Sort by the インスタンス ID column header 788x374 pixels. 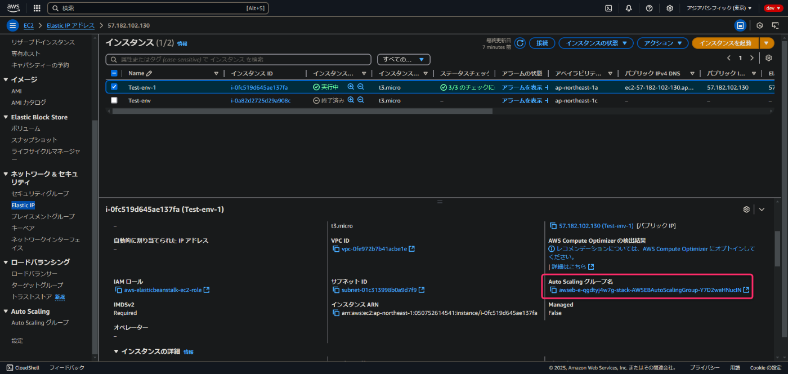252,74
